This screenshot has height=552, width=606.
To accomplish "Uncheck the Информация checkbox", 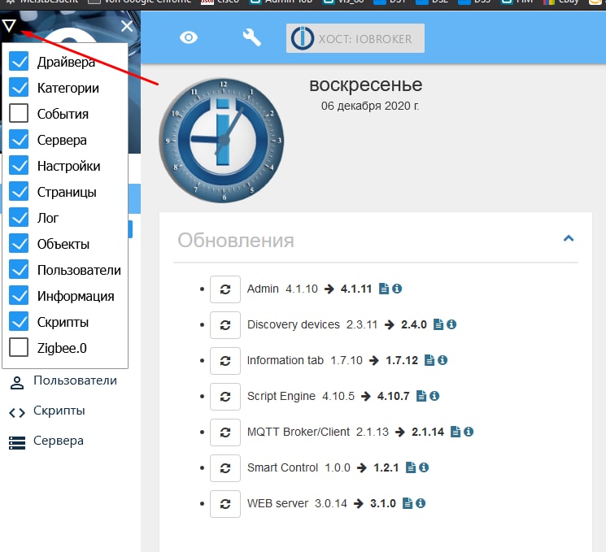I will [19, 295].
